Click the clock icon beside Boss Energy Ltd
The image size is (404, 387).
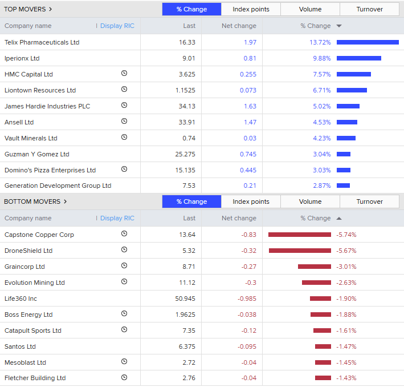(x=124, y=314)
